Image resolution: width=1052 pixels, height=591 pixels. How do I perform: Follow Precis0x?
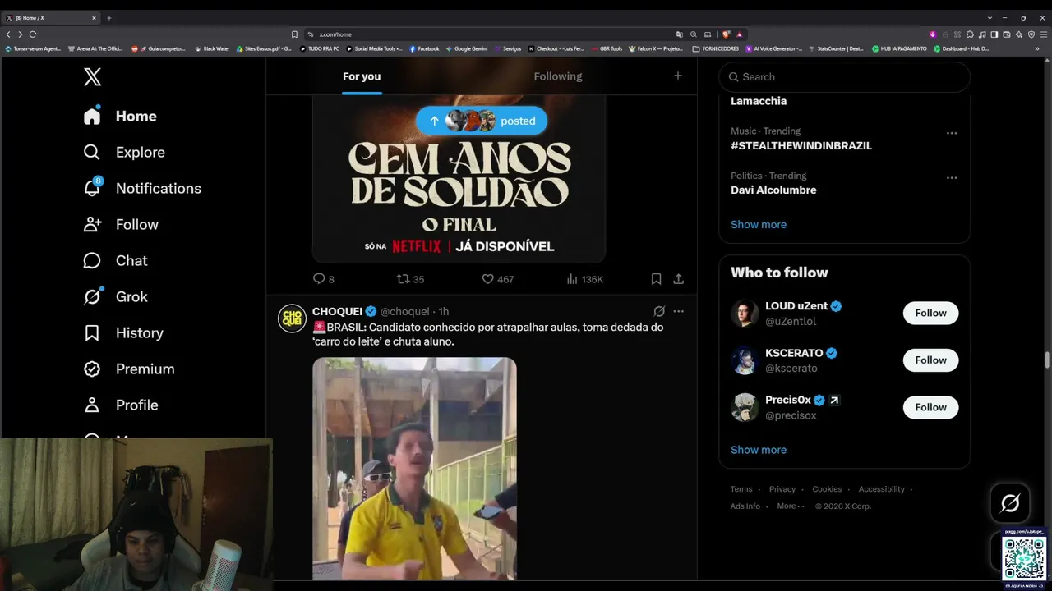pyautogui.click(x=930, y=407)
